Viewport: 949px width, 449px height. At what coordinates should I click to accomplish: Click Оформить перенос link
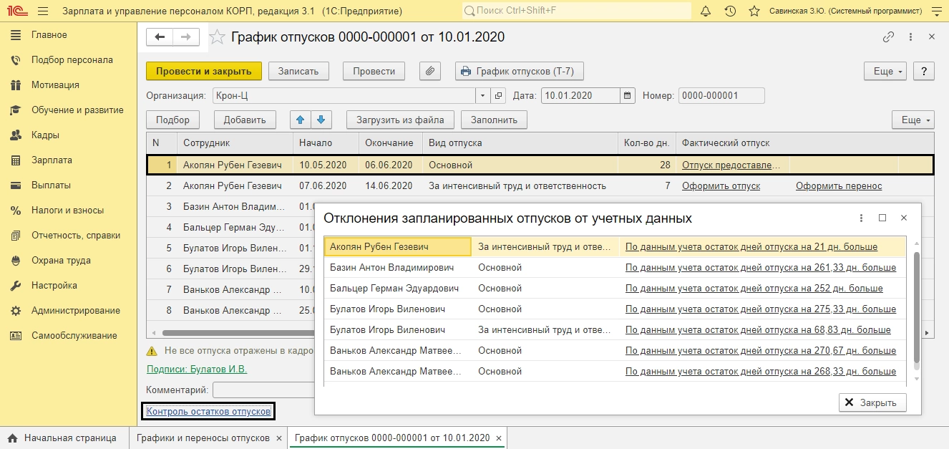(x=839, y=186)
